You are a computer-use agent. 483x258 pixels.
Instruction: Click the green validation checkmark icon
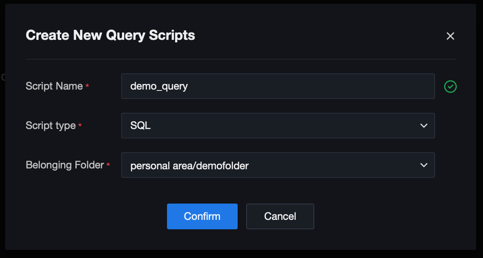pos(450,87)
